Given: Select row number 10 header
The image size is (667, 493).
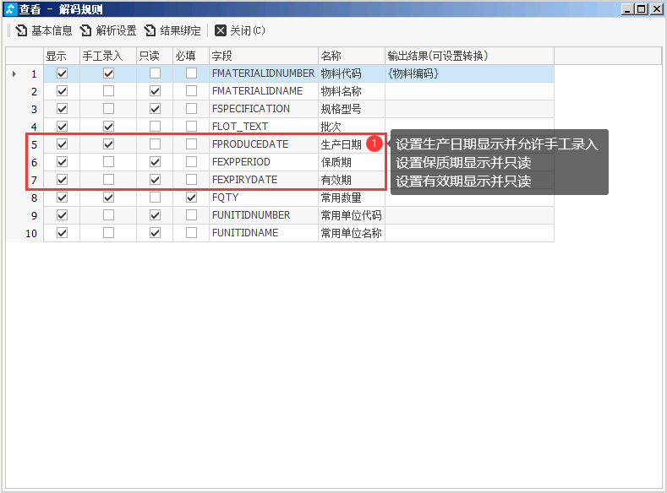Looking at the screenshot, I should tap(25, 233).
